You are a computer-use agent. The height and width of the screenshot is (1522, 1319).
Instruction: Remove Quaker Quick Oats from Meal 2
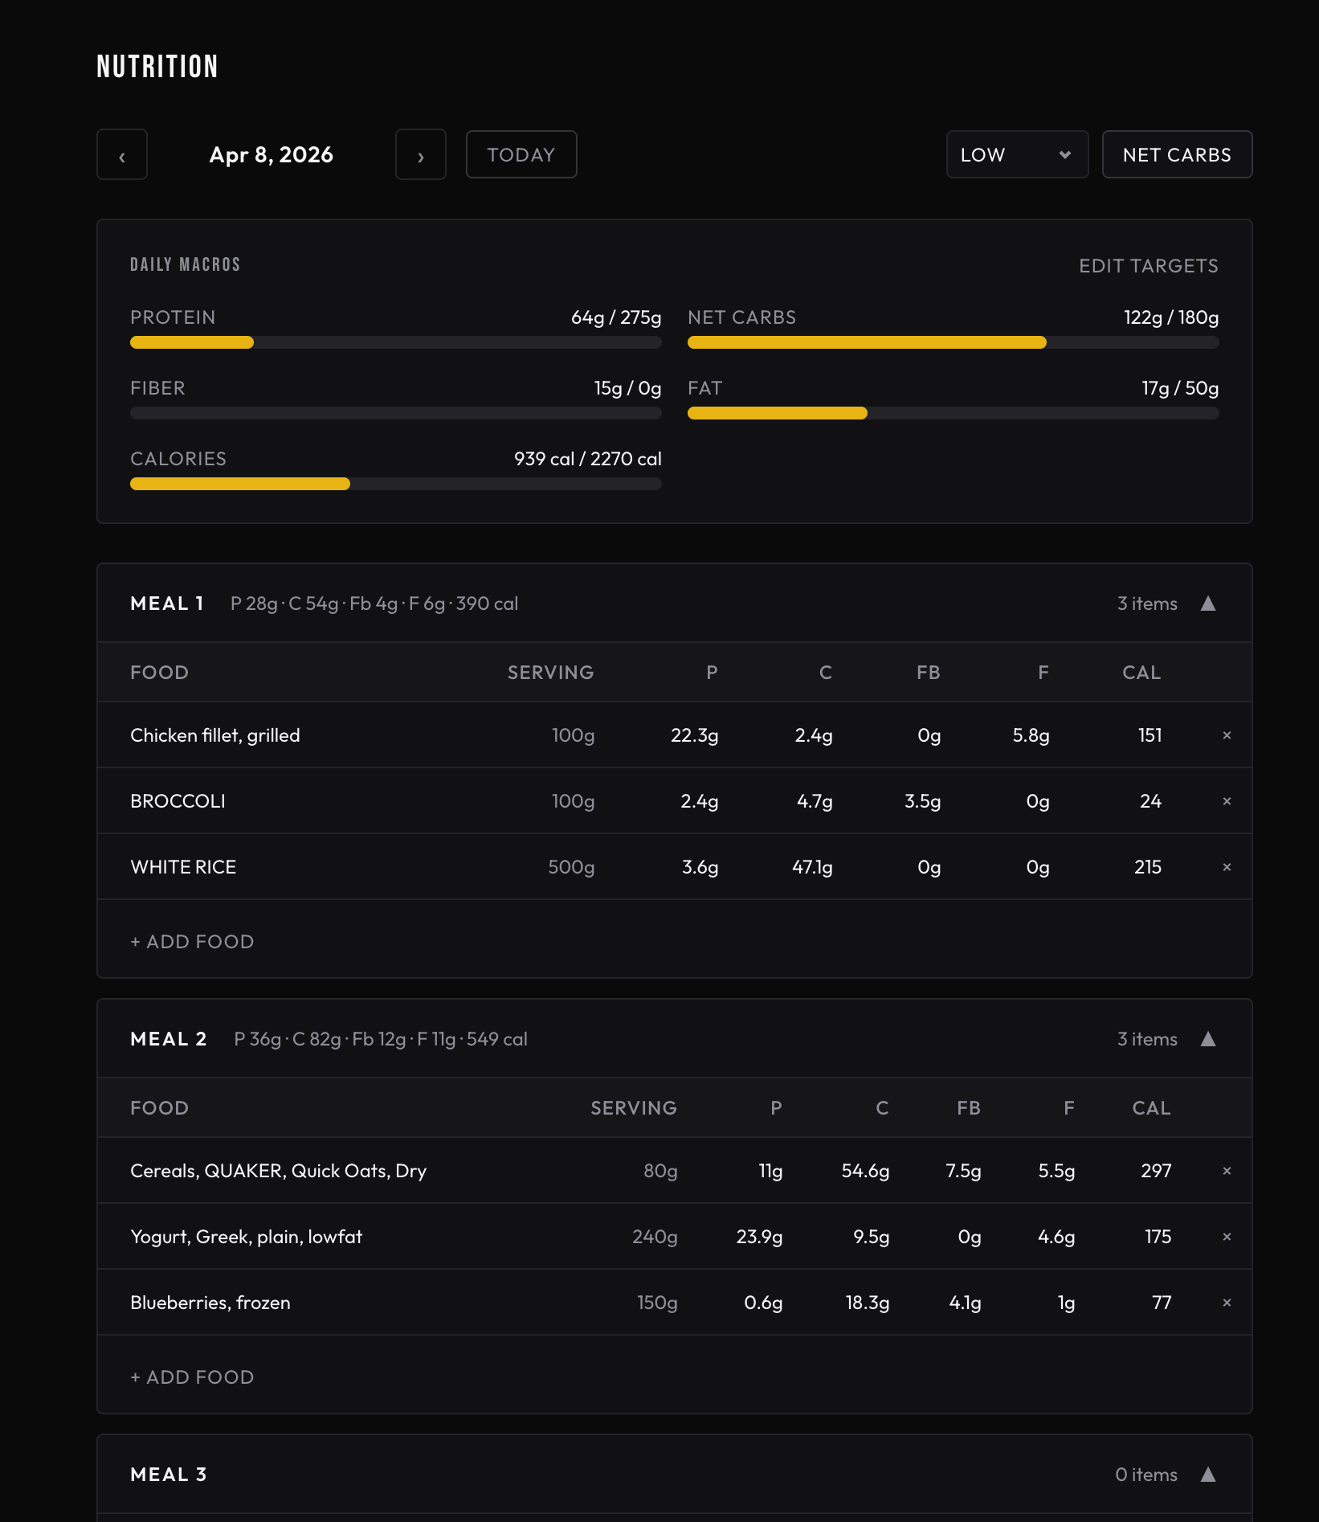[x=1227, y=1171]
